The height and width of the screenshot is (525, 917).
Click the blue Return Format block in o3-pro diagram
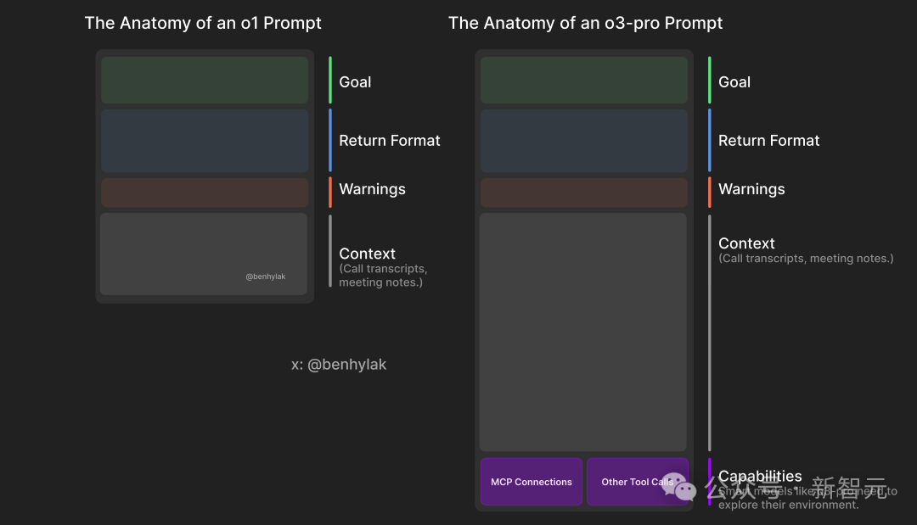583,141
